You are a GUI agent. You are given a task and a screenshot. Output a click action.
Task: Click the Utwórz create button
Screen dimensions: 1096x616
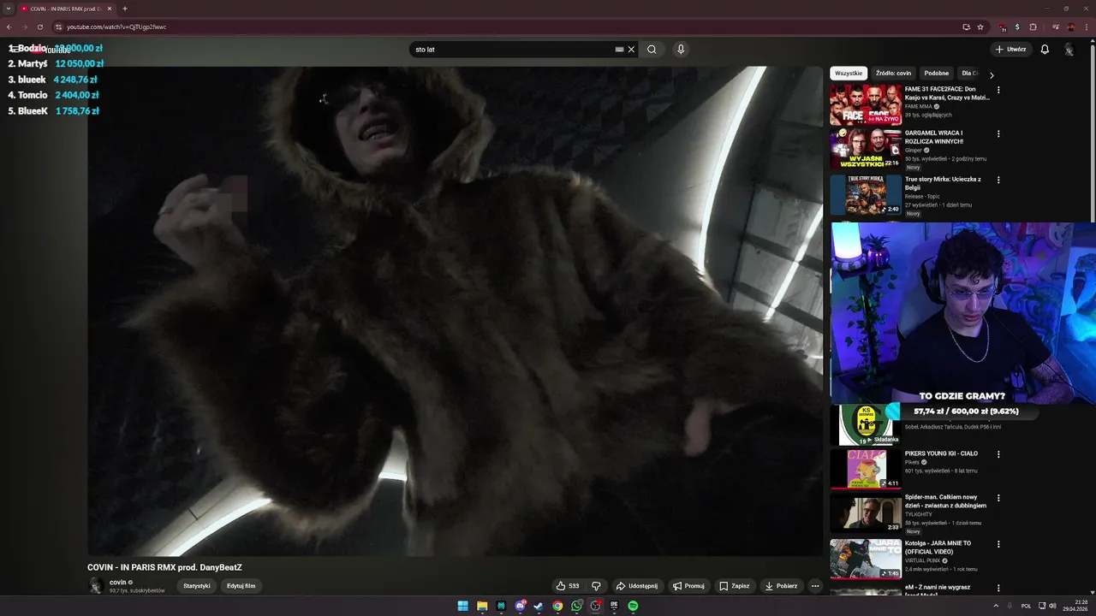[x=1010, y=50]
